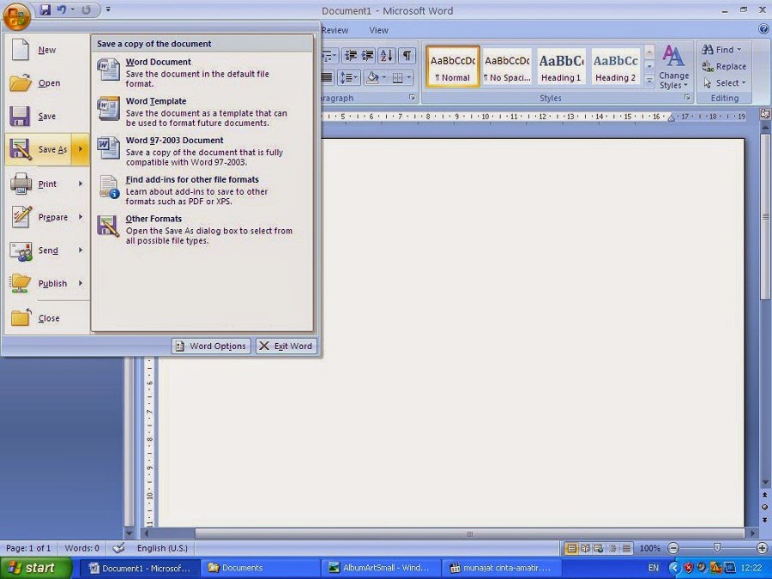Switch to the View ribbon tab
Viewport: 772px width, 579px height.
pyautogui.click(x=378, y=31)
